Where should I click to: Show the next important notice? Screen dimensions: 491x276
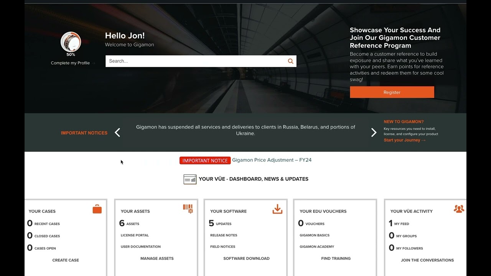374,133
